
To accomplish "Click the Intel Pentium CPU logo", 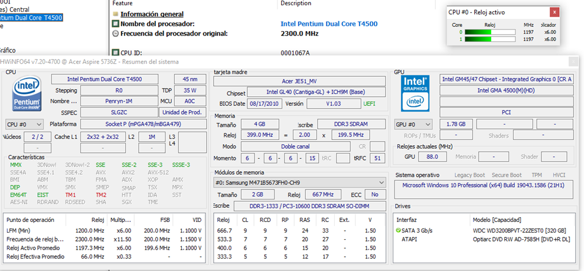I will pyautogui.click(x=27, y=93).
